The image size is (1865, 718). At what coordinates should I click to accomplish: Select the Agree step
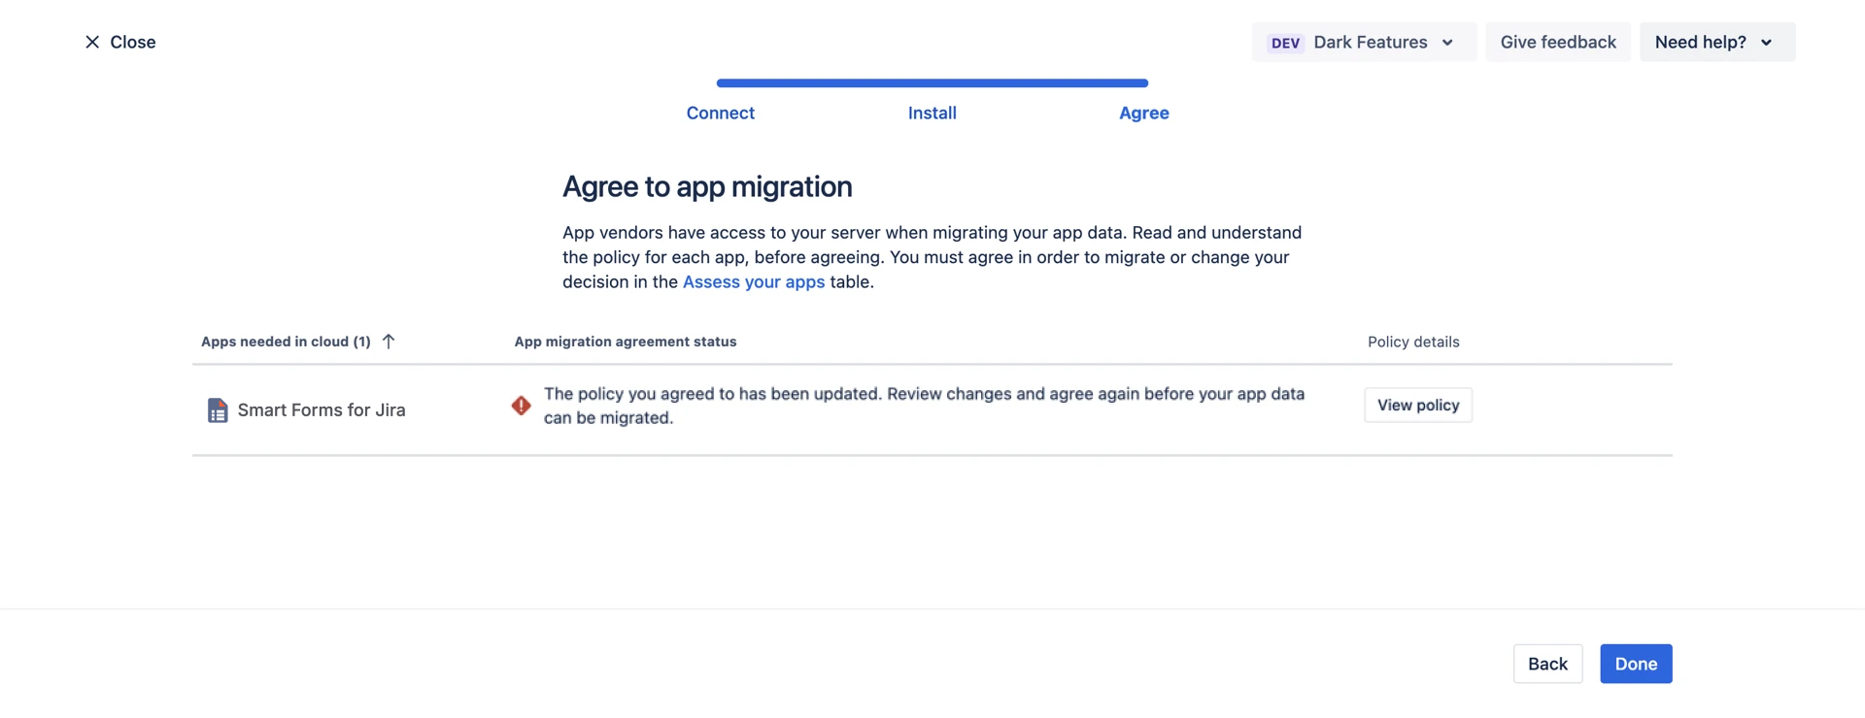(1143, 113)
